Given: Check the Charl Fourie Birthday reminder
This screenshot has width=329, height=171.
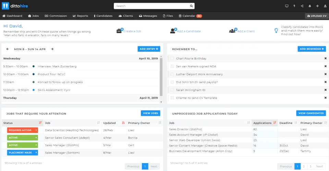Looking at the screenshot, I should [x=172, y=58].
